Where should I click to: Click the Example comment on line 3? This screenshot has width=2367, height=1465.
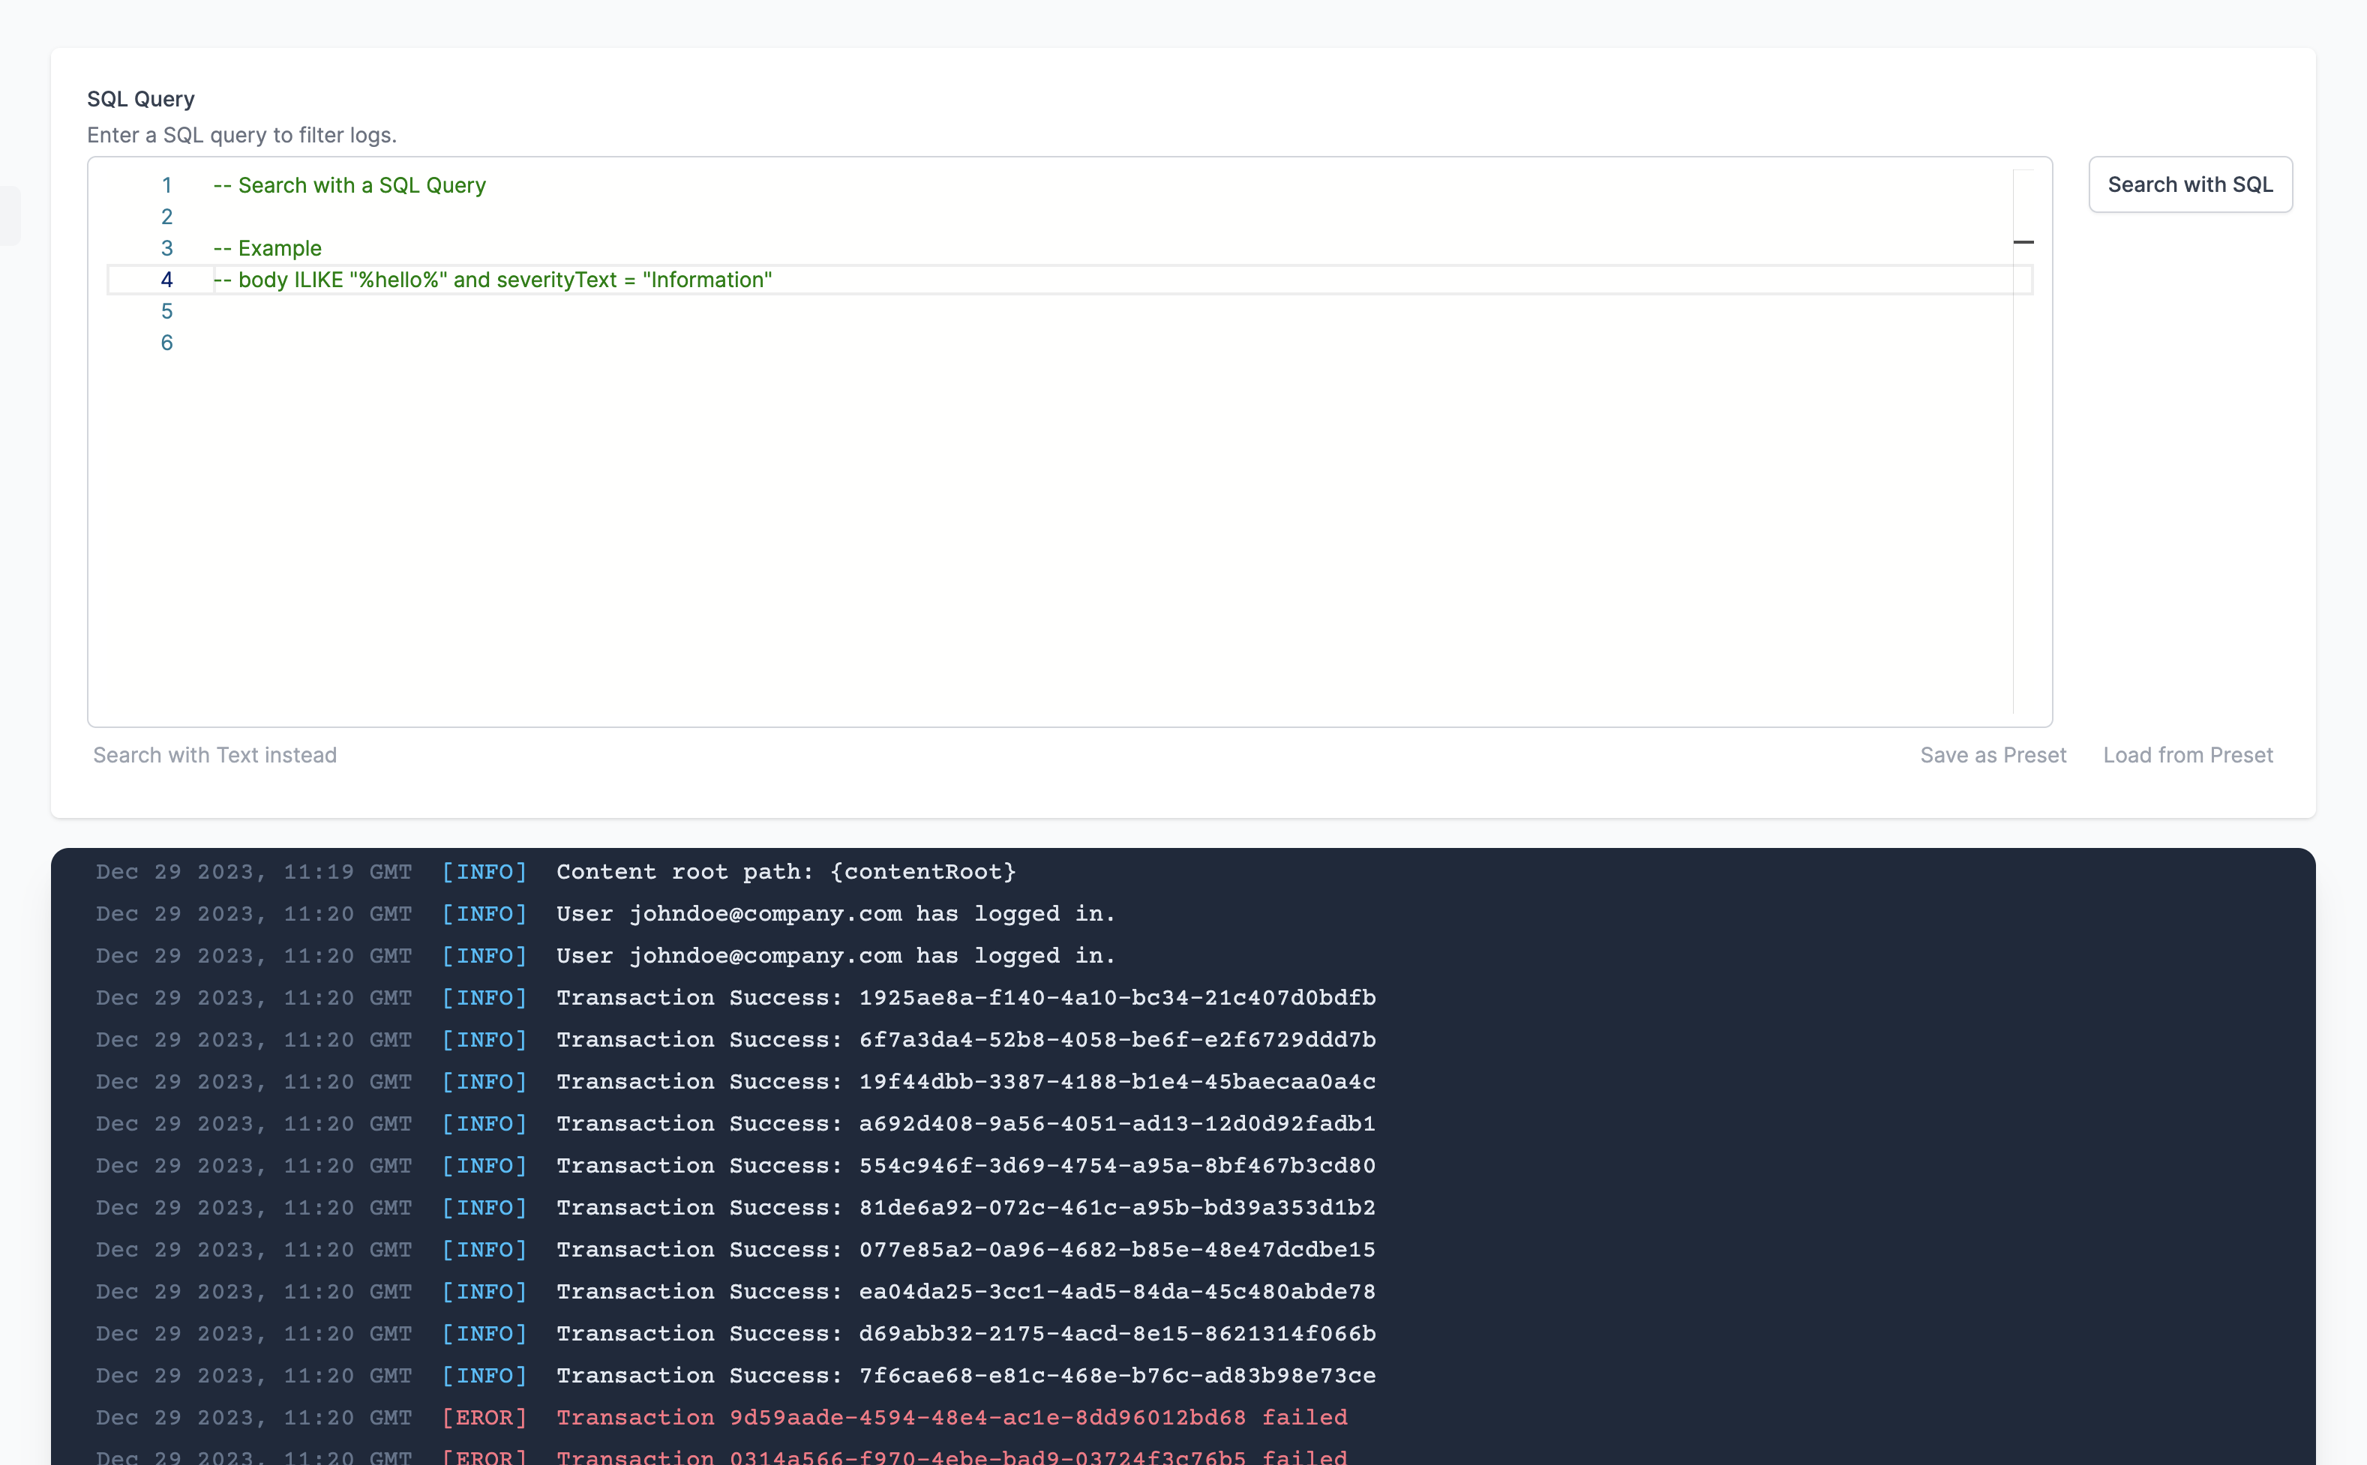(x=268, y=248)
